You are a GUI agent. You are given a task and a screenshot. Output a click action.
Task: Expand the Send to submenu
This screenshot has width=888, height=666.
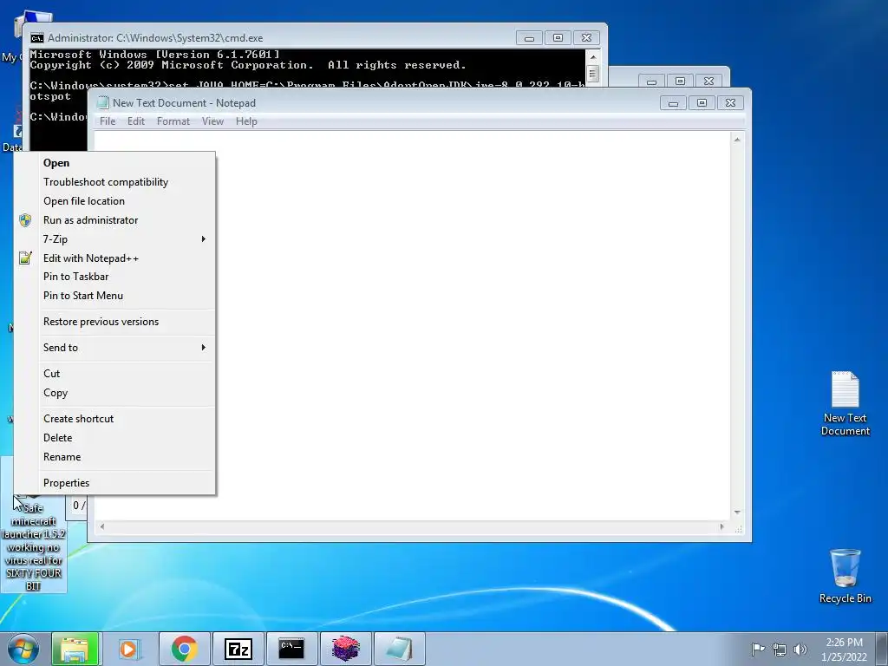pyautogui.click(x=114, y=348)
